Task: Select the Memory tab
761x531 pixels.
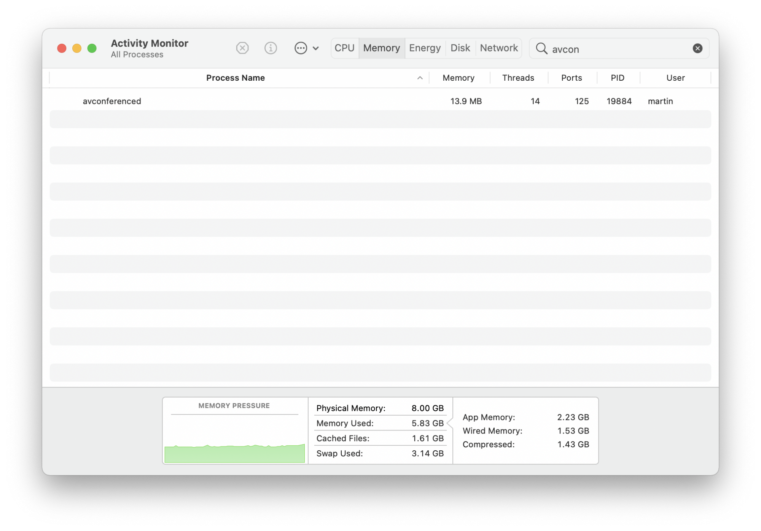Action: [382, 48]
